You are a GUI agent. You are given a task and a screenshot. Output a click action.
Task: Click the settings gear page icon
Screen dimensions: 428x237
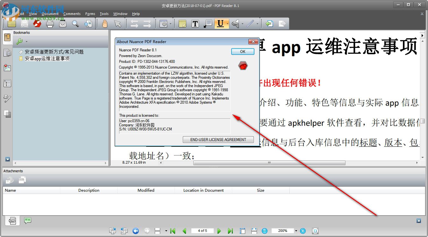coord(163,24)
